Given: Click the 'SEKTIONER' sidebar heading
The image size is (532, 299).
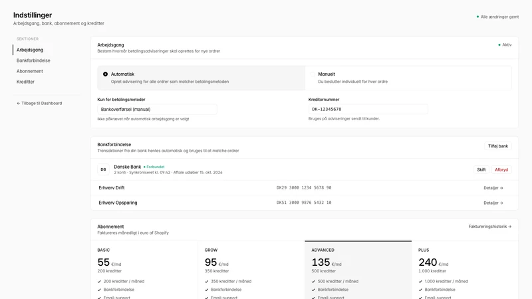Looking at the screenshot, I should (27, 39).
